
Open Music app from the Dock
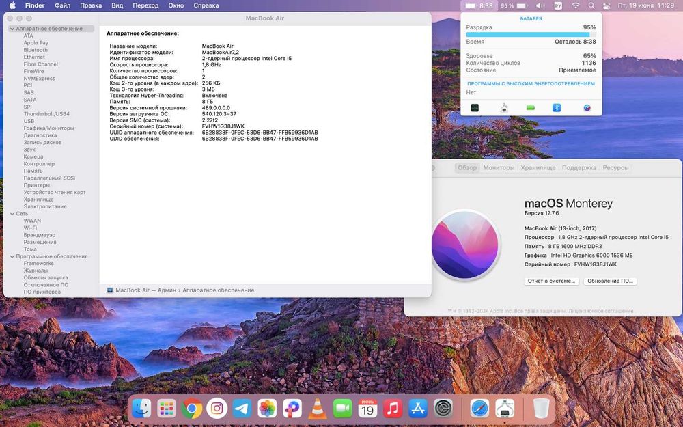point(393,409)
